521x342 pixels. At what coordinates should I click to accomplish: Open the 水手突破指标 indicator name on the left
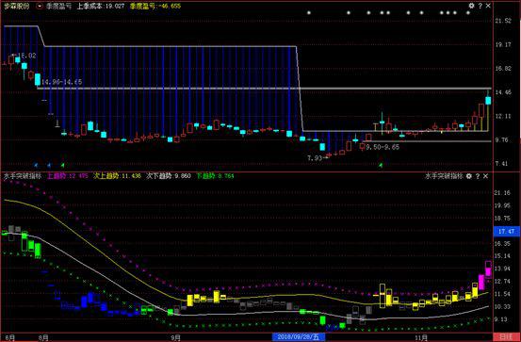(x=23, y=176)
